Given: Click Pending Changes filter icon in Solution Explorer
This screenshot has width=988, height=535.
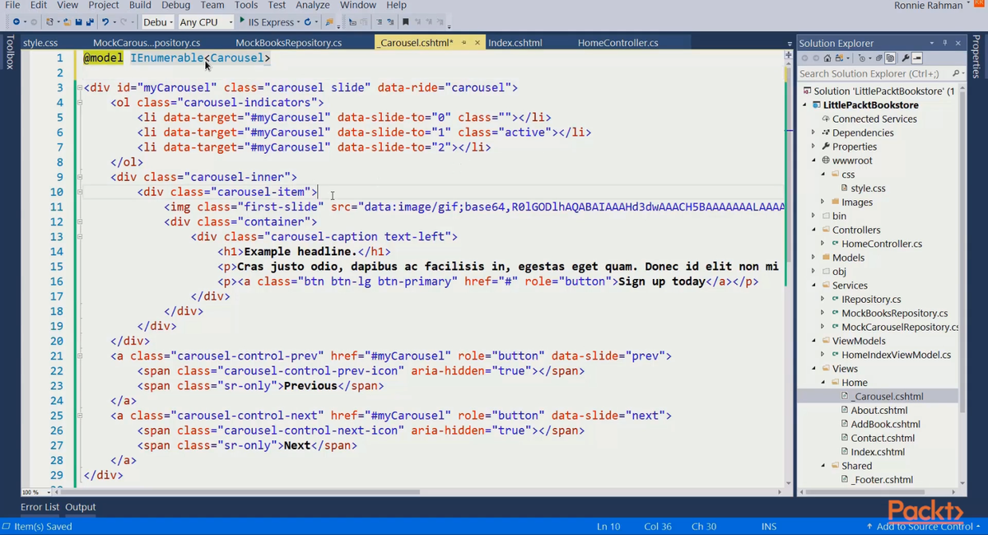Looking at the screenshot, I should pos(862,58).
